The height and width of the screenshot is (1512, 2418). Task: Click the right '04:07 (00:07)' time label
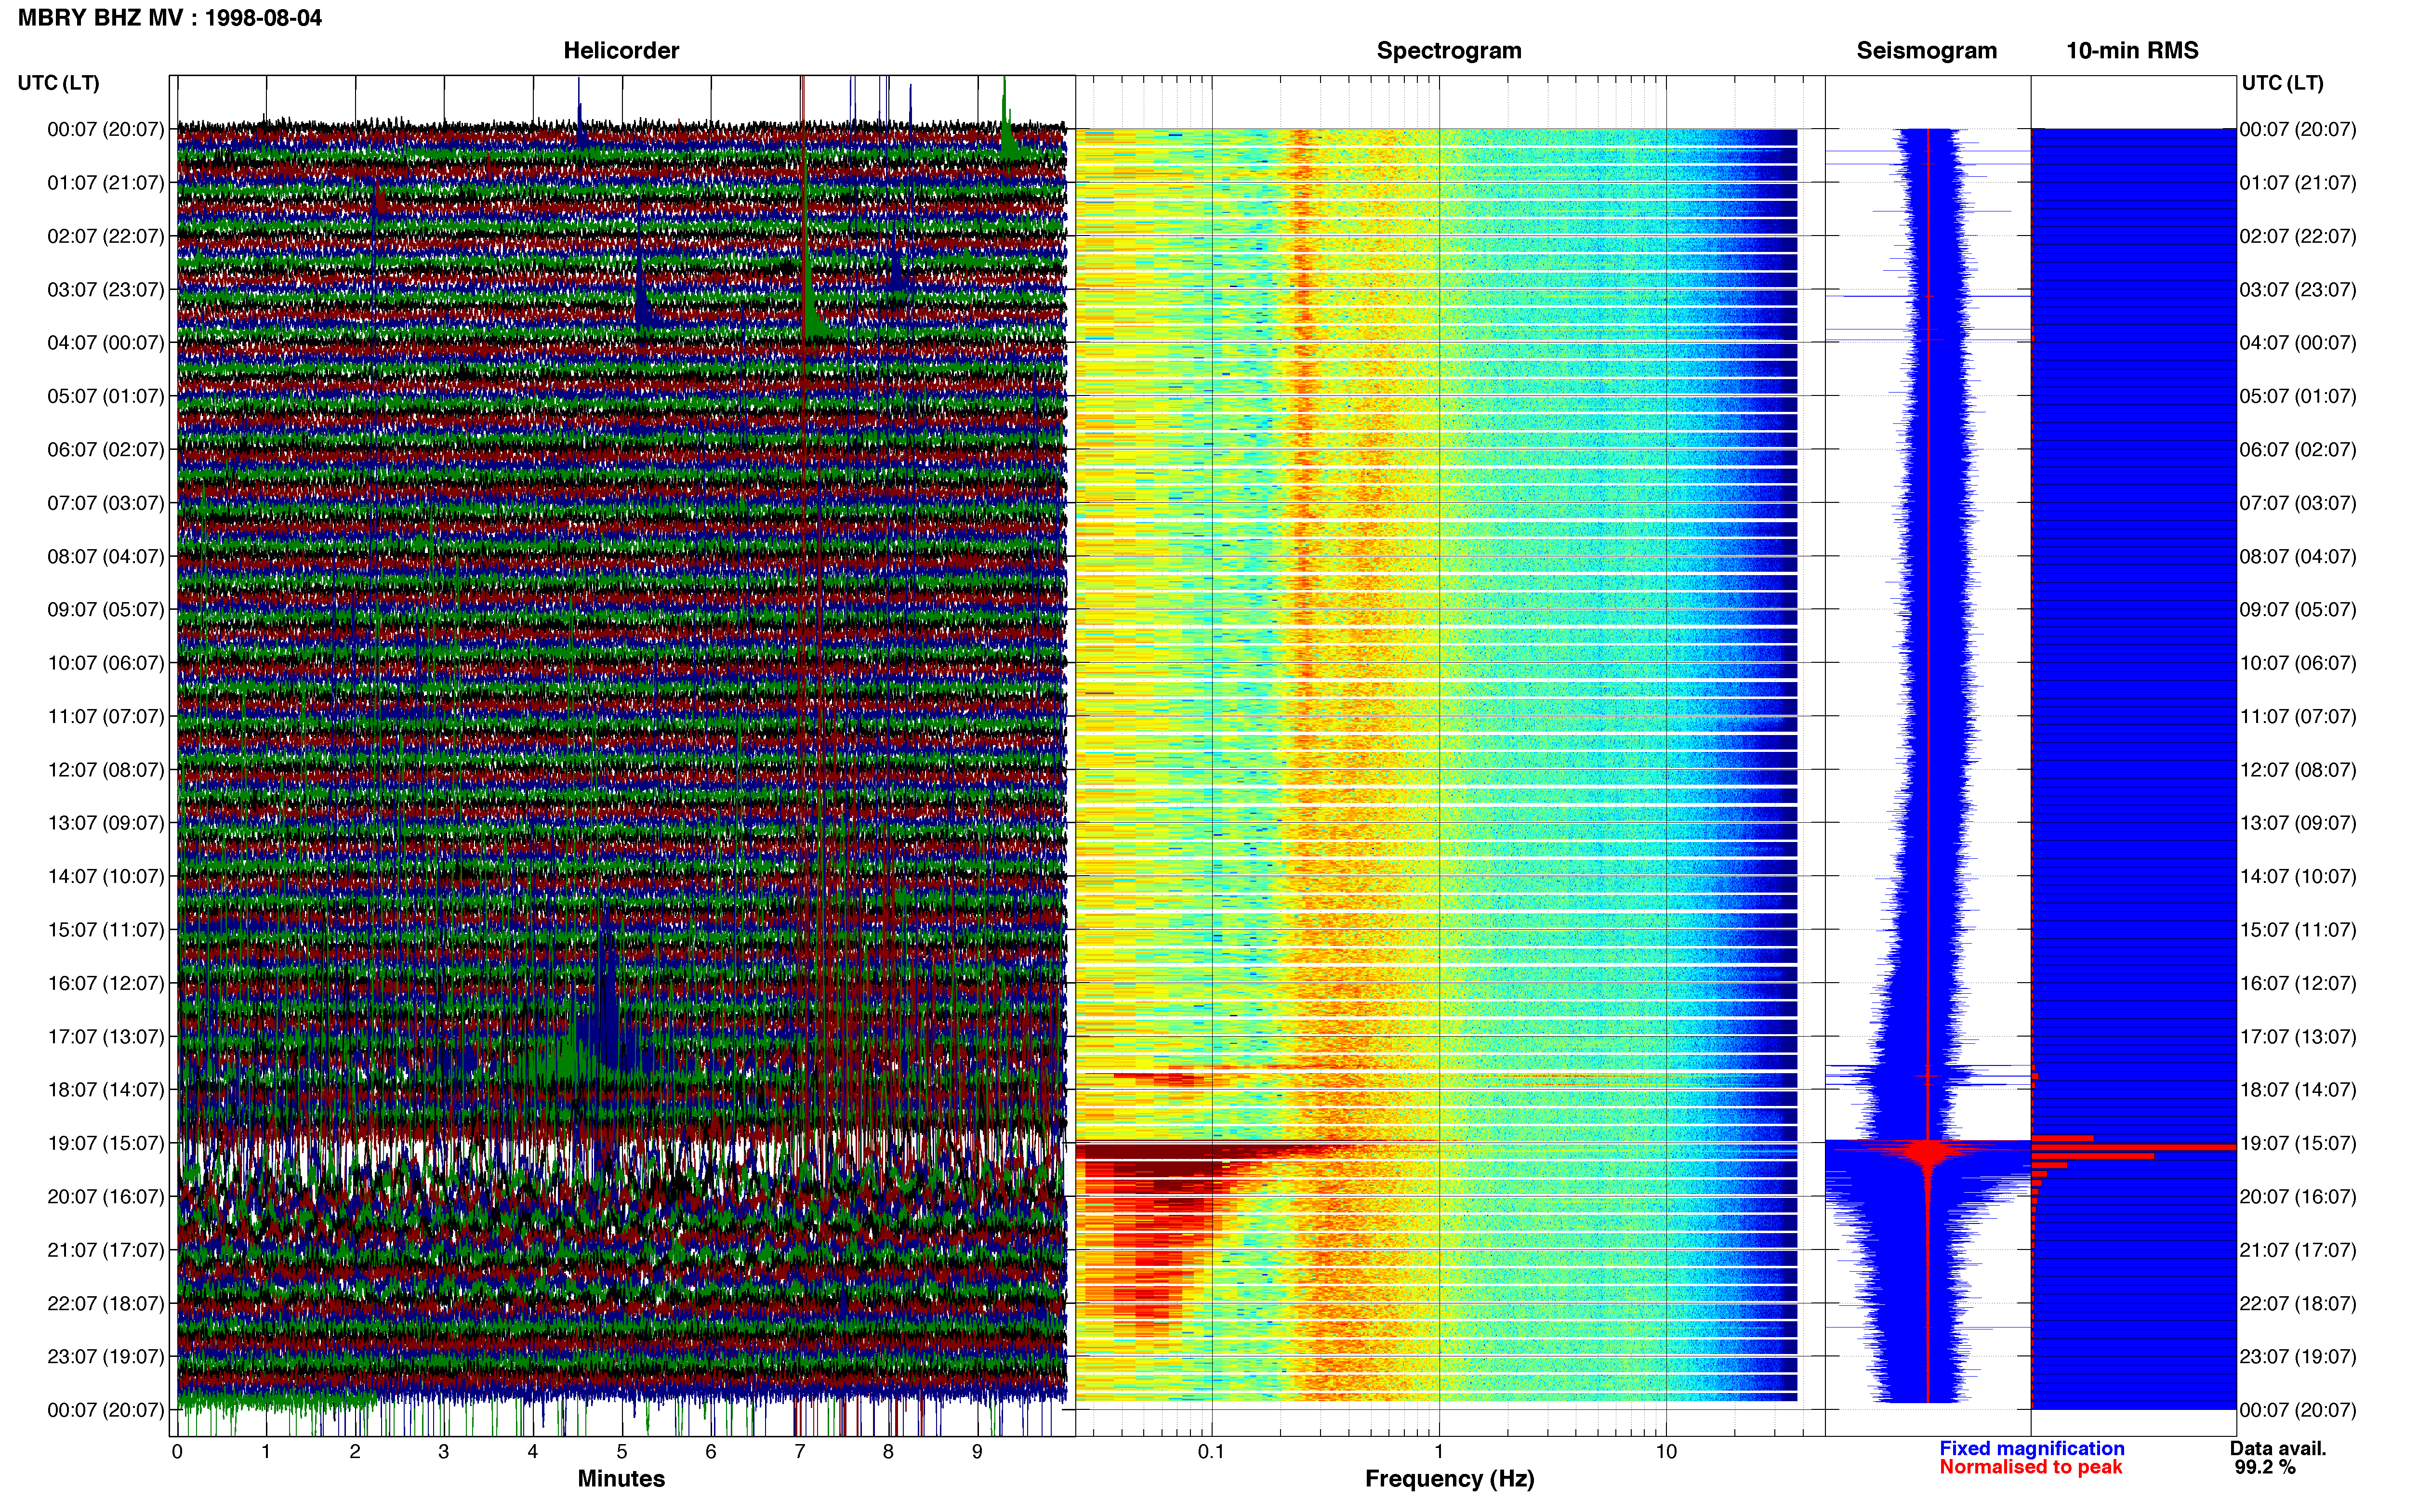coord(2298,342)
